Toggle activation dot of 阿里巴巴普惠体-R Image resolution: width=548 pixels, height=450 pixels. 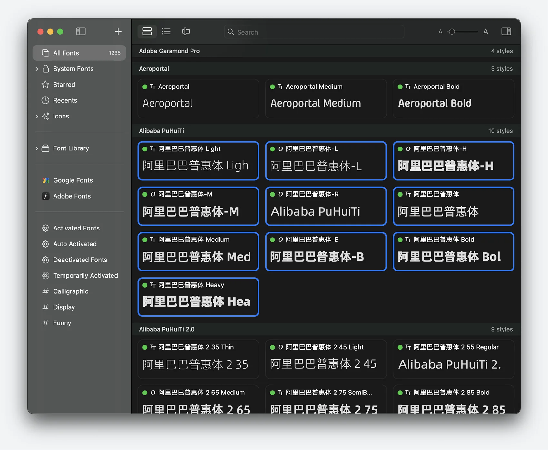(x=272, y=194)
